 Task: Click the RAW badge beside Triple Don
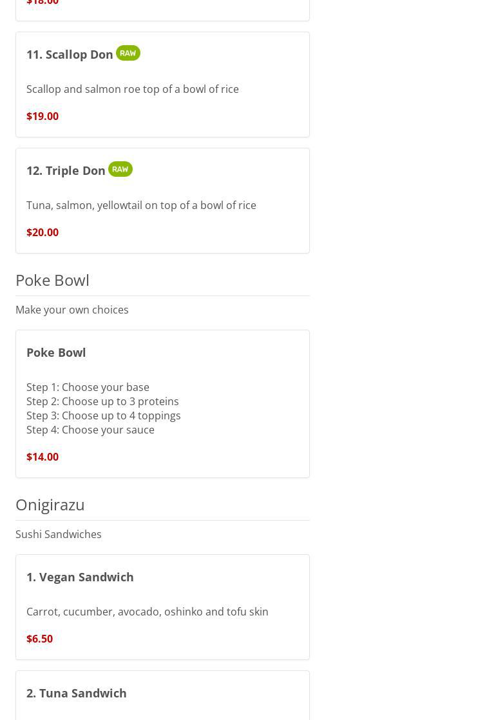[120, 169]
